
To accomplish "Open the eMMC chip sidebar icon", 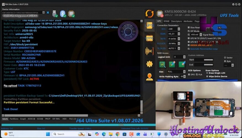I will [x=149, y=38].
